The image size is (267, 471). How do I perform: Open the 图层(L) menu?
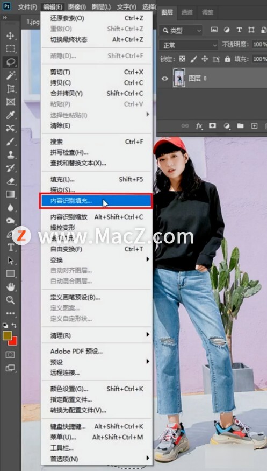tap(101, 6)
